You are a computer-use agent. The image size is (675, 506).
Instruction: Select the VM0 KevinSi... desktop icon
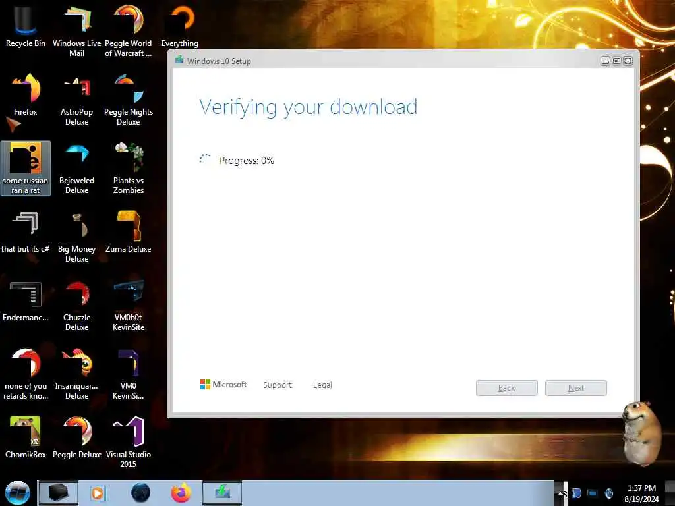coord(129,374)
